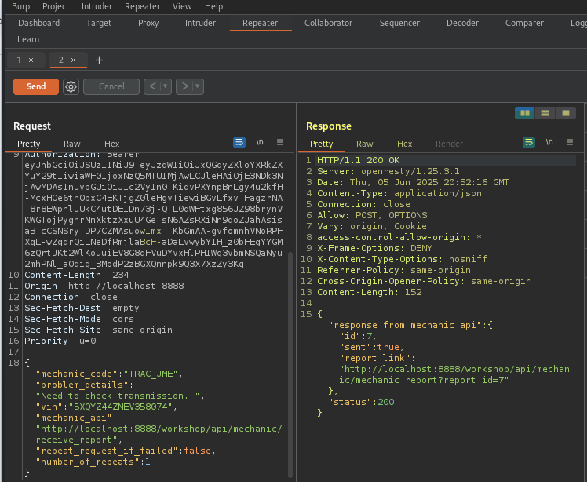
Task: Select side-by-side split view layout
Action: [x=525, y=113]
